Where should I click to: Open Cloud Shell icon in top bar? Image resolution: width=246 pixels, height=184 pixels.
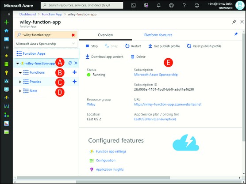[133, 5]
